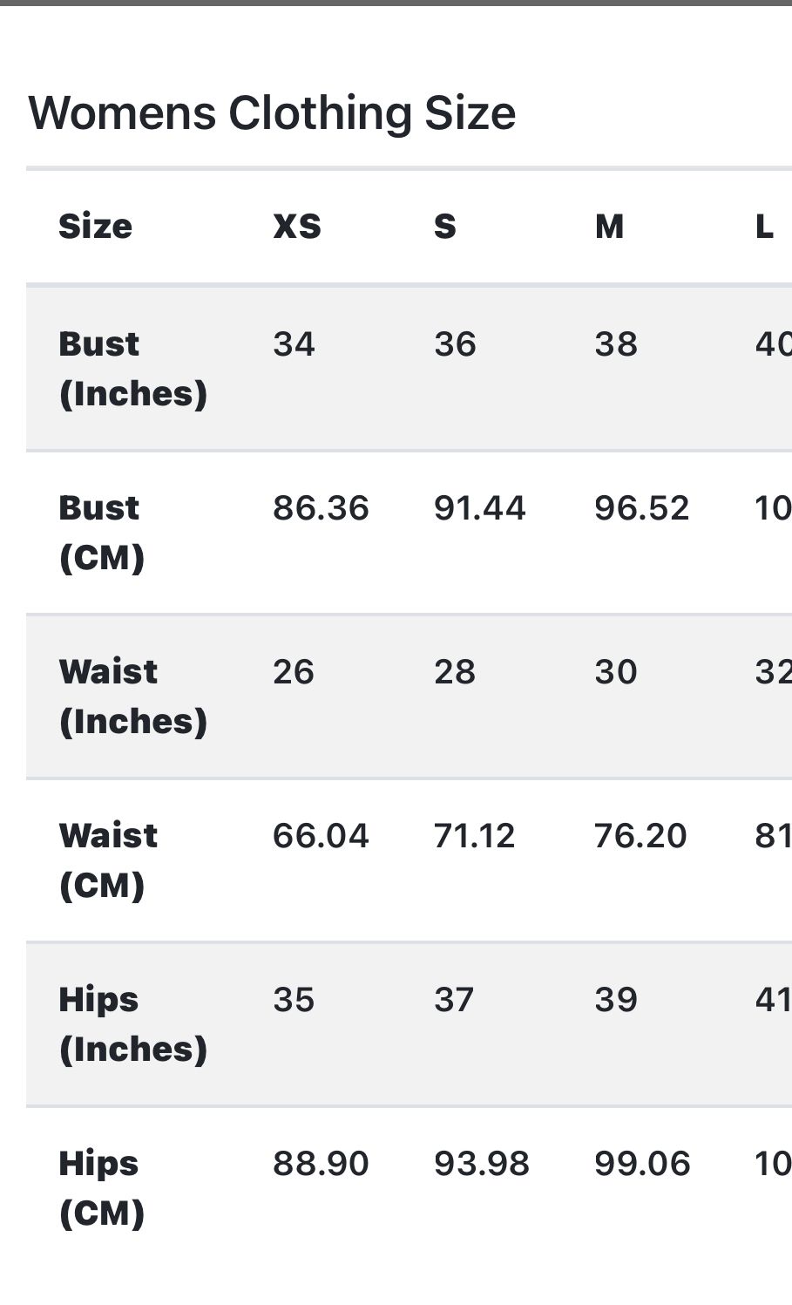Select the Womens Clothing Size heading
Screen dimensions: 792x1305
[272, 113]
